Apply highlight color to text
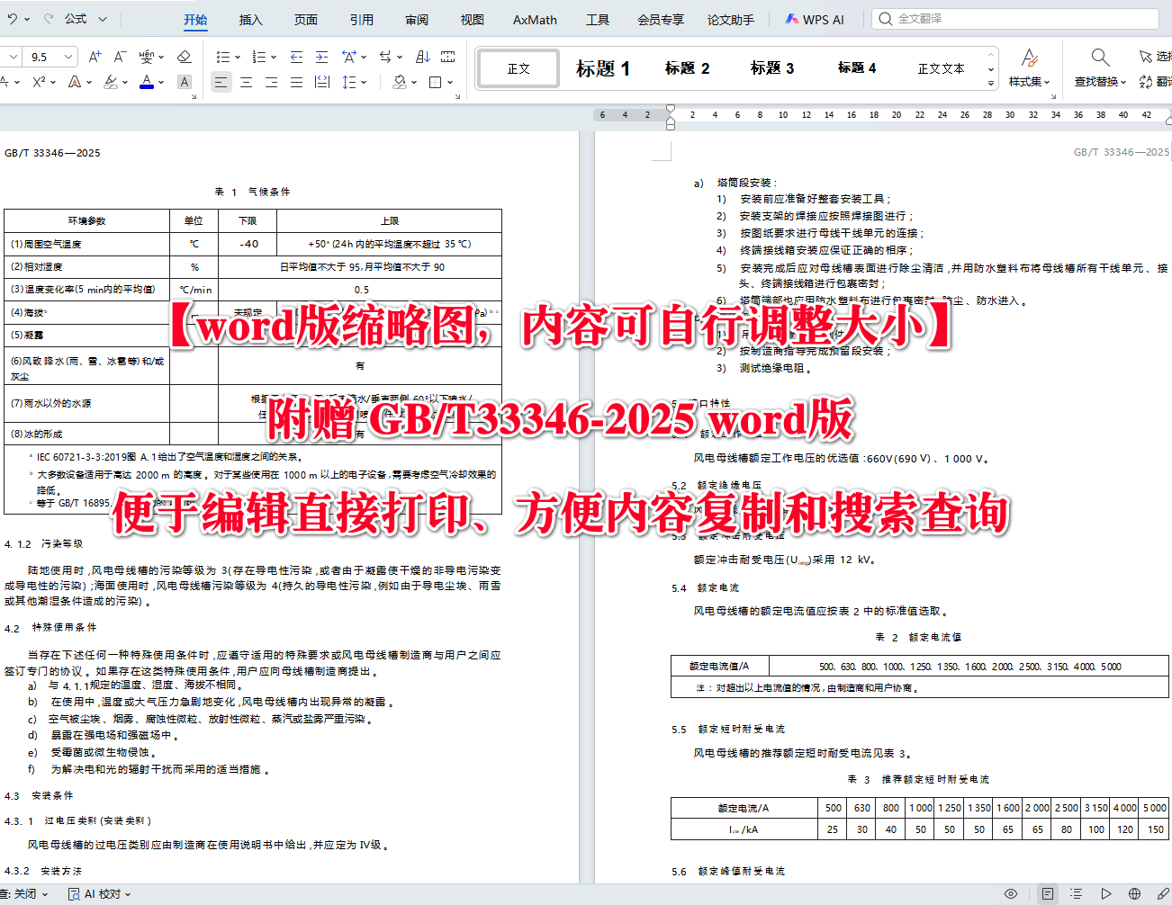Screen dimensions: 1172x905 110,80
